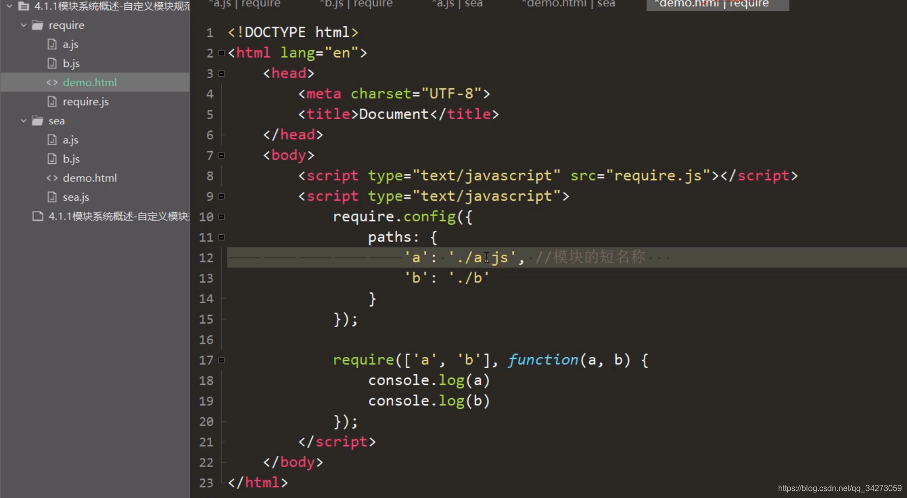Click the sea folder icon
The height and width of the screenshot is (498, 907).
38,121
